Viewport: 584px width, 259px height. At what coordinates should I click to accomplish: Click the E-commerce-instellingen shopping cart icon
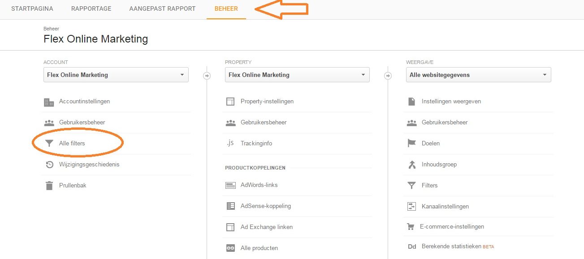[411, 227]
